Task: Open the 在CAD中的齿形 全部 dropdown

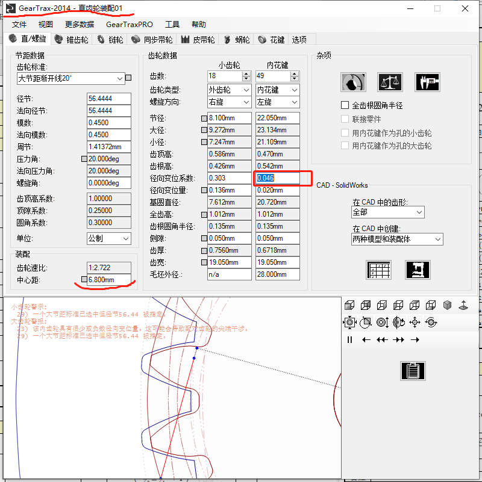Action: (x=388, y=212)
